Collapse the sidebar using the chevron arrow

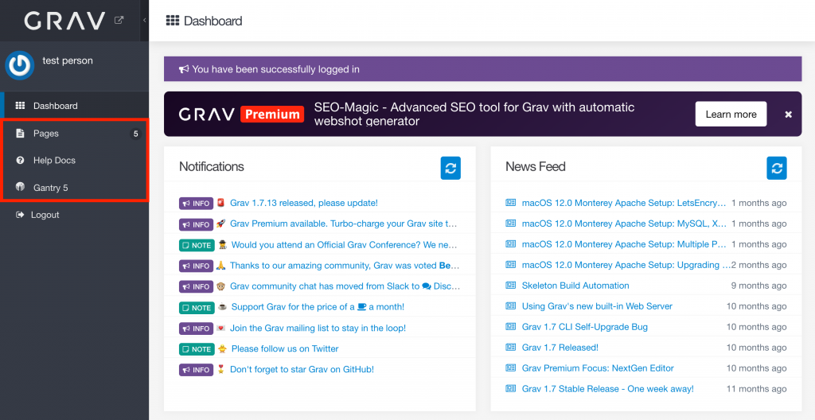(145, 20)
